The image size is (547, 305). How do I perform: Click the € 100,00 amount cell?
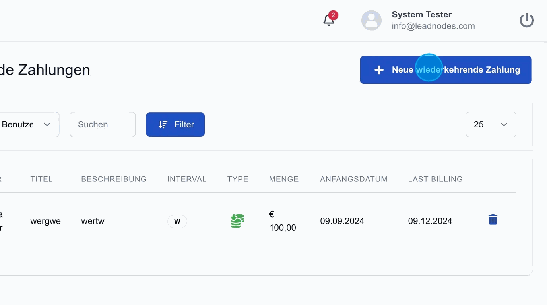tap(283, 221)
